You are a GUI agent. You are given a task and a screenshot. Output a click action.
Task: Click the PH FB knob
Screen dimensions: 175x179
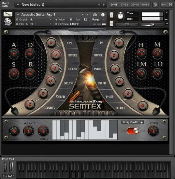[x=119, y=82]
